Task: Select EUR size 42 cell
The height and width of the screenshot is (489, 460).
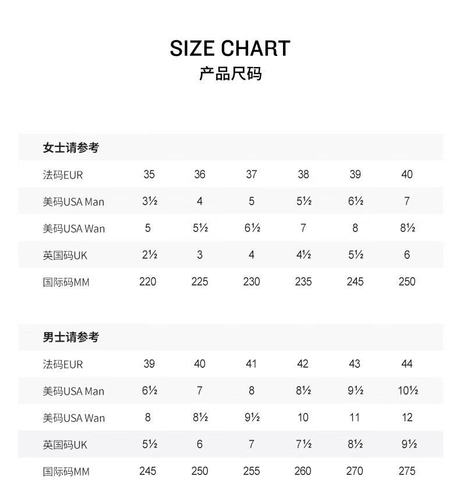Action: [x=303, y=364]
